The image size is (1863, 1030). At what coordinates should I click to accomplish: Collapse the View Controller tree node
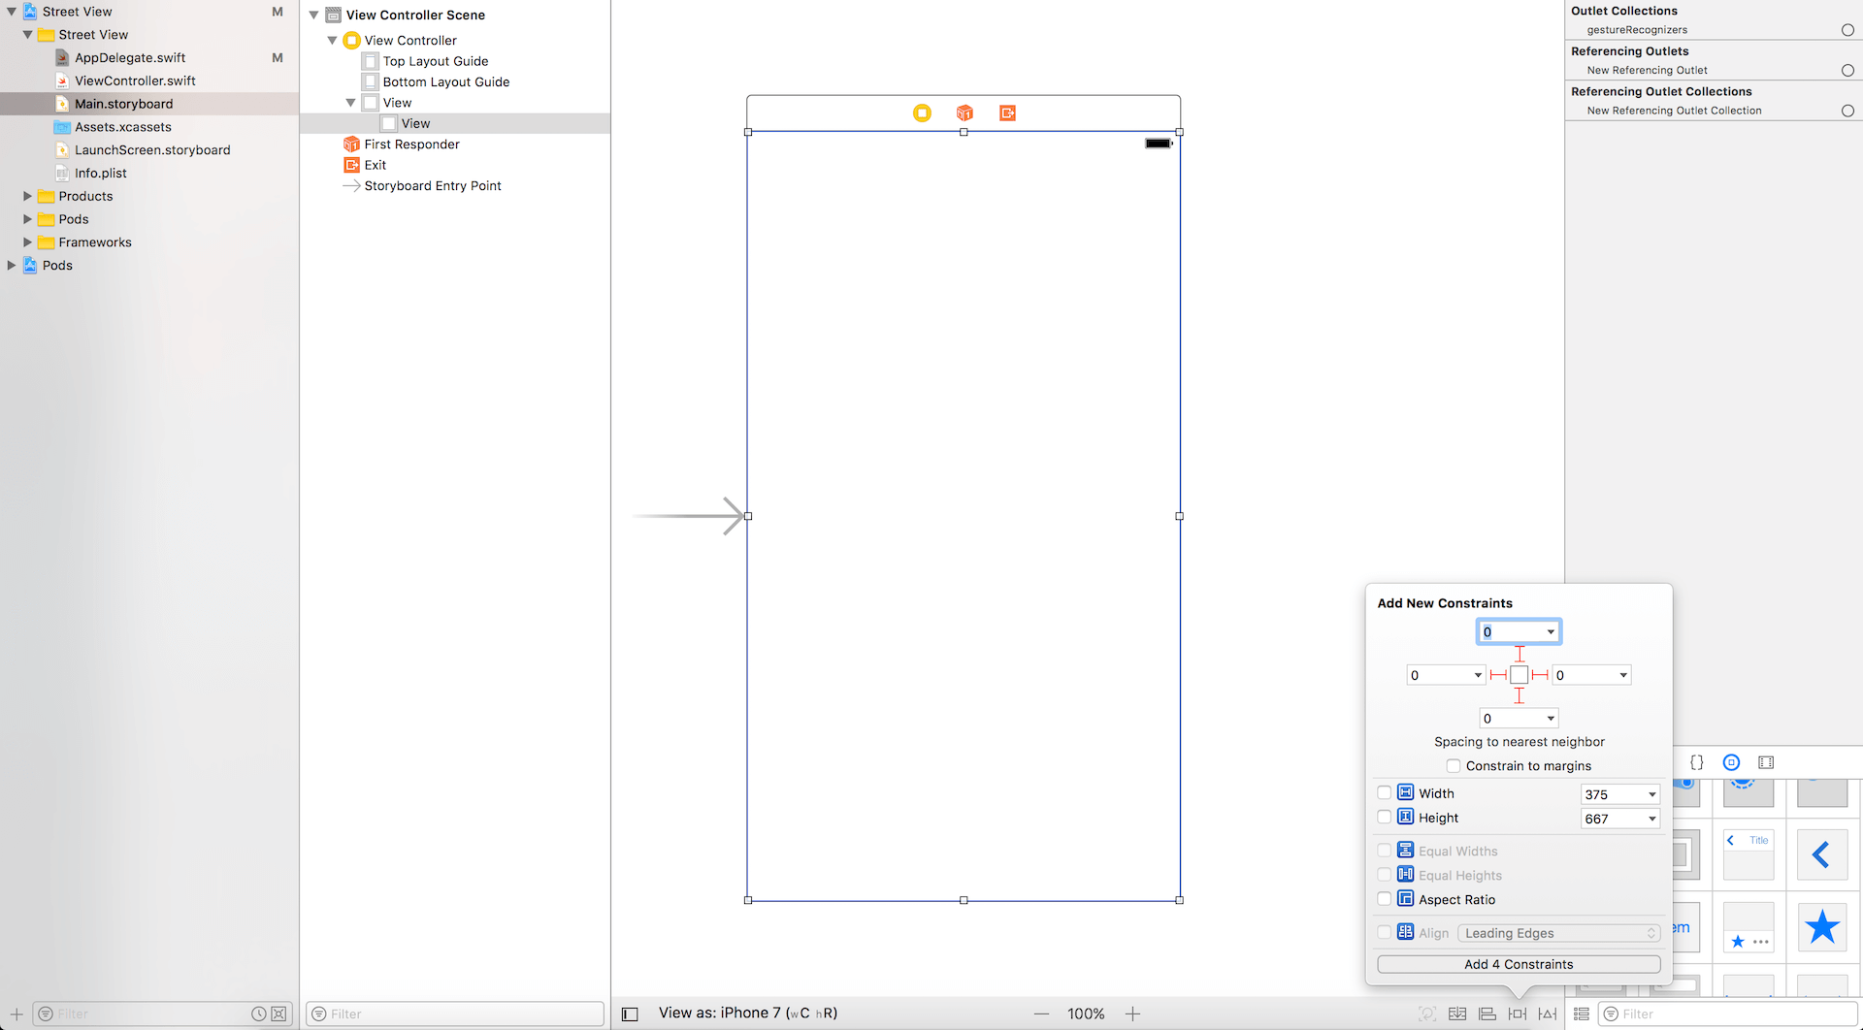[333, 41]
